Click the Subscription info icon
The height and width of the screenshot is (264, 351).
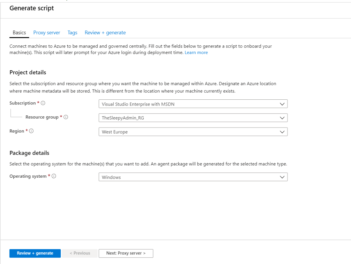tap(43, 103)
